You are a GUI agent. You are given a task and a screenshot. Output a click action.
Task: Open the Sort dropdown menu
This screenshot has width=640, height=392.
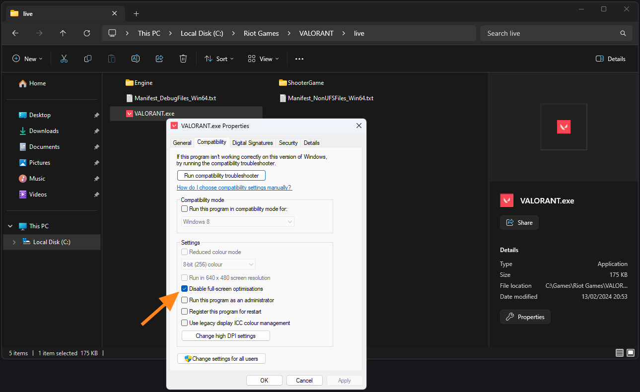tap(219, 59)
